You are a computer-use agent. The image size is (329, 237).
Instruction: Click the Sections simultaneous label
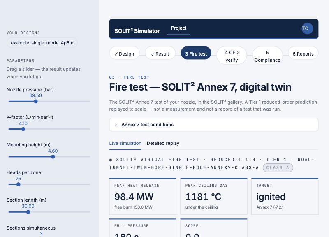pyautogui.click(x=31, y=228)
